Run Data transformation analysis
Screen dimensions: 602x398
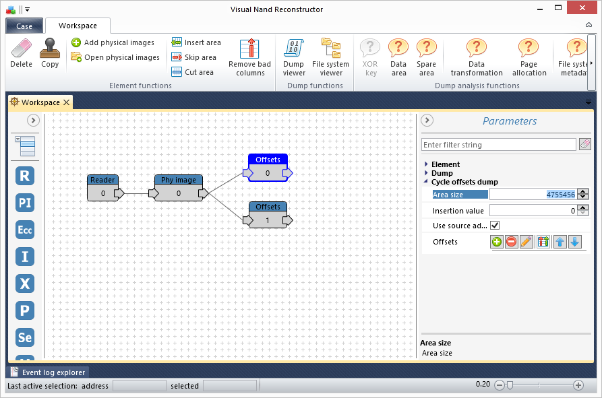pyautogui.click(x=477, y=57)
